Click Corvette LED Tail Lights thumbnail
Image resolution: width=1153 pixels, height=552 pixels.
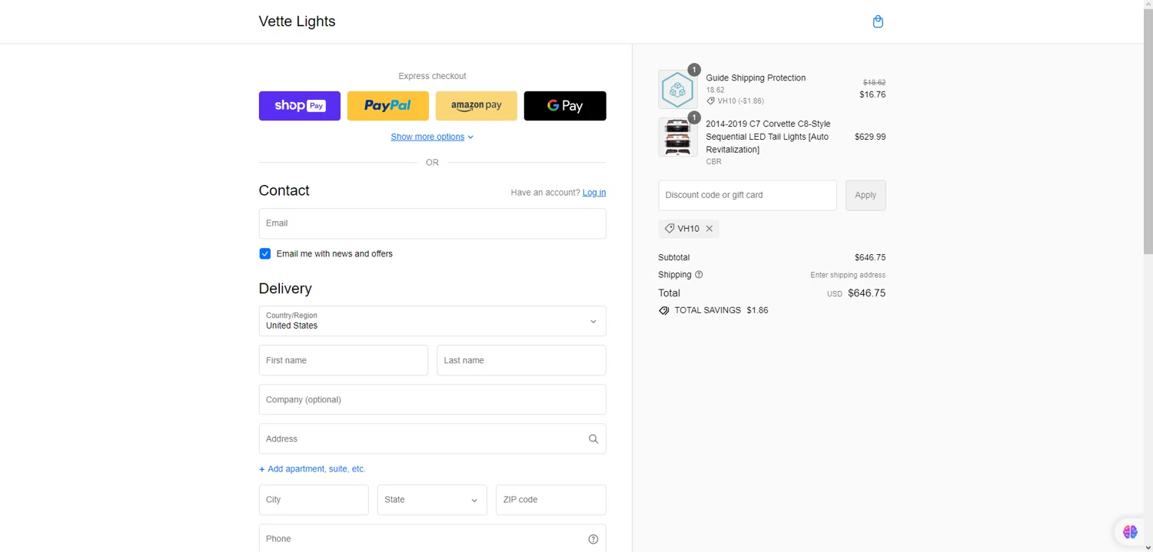coord(678,137)
